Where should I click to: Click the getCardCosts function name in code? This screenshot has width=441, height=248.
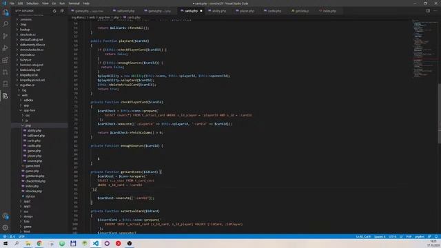click(x=131, y=172)
